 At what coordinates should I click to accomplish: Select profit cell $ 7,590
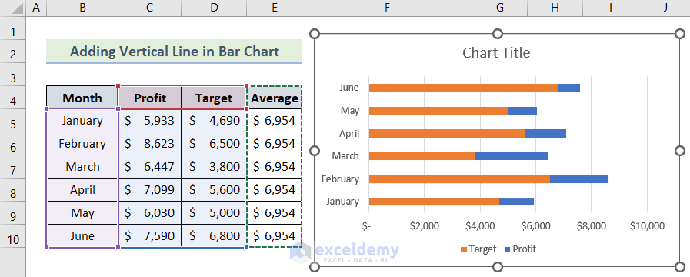coord(150,235)
